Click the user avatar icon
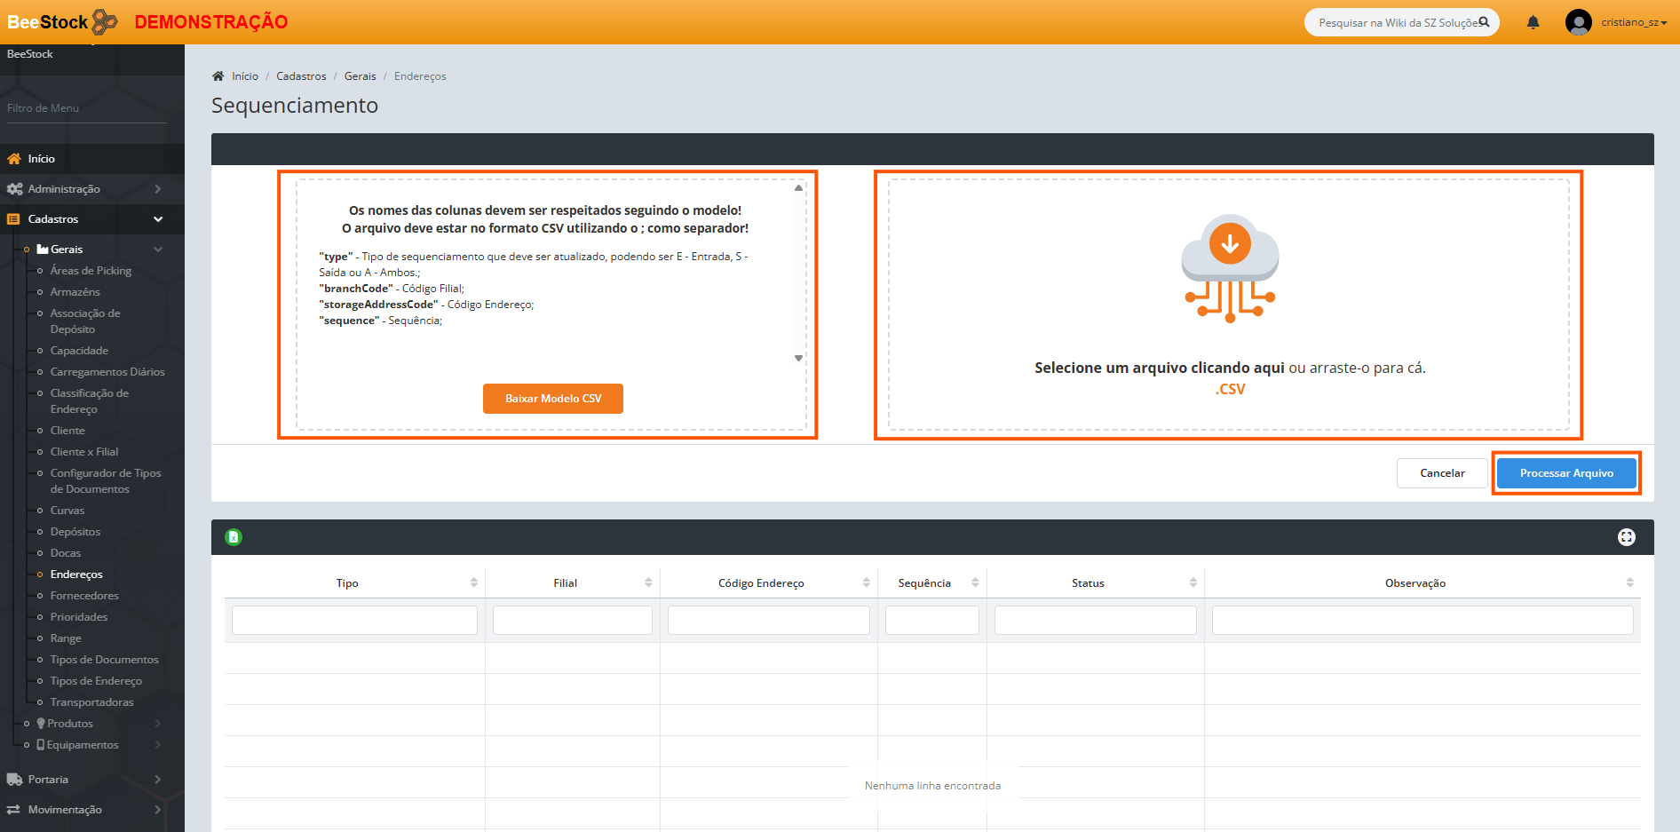Viewport: 1680px width, 832px height. (1578, 22)
